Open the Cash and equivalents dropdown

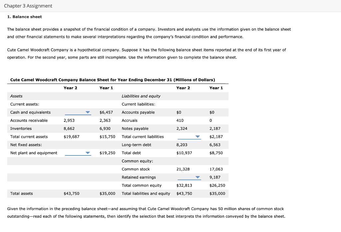[88, 112]
